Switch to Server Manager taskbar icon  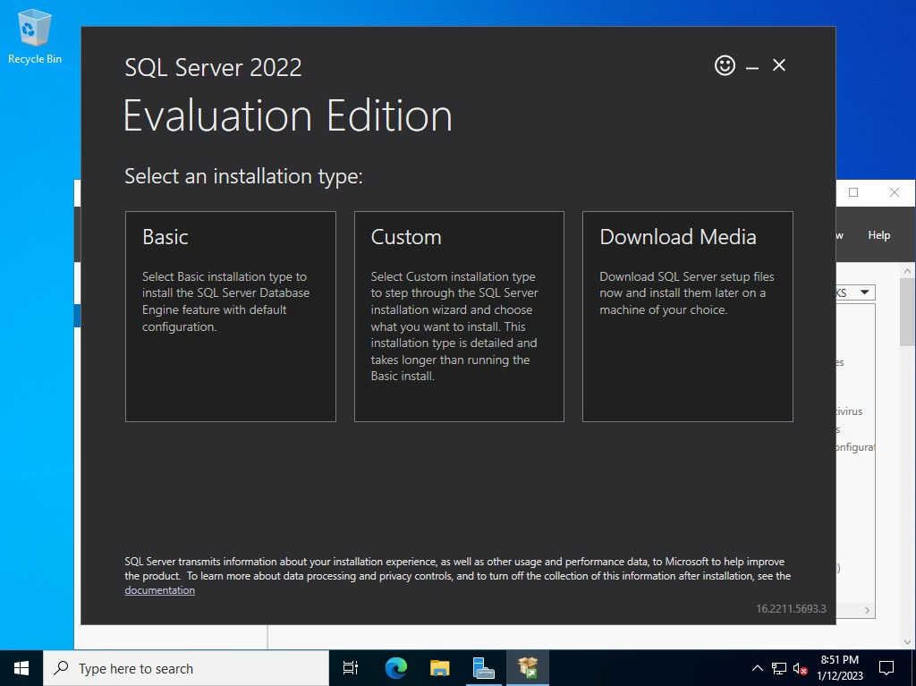click(484, 668)
